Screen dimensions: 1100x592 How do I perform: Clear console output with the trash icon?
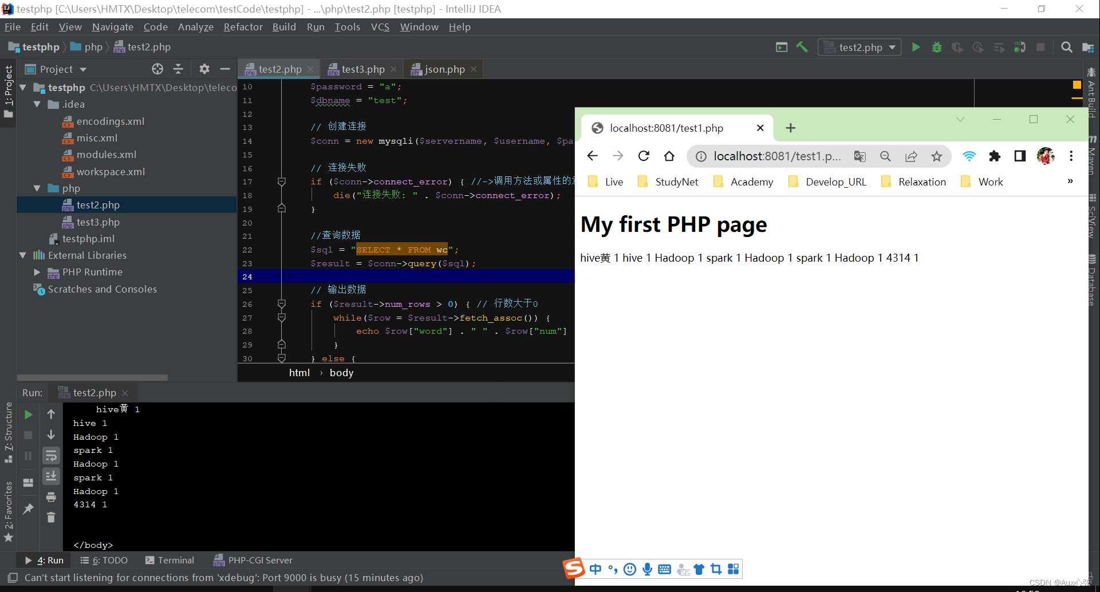pos(51,517)
